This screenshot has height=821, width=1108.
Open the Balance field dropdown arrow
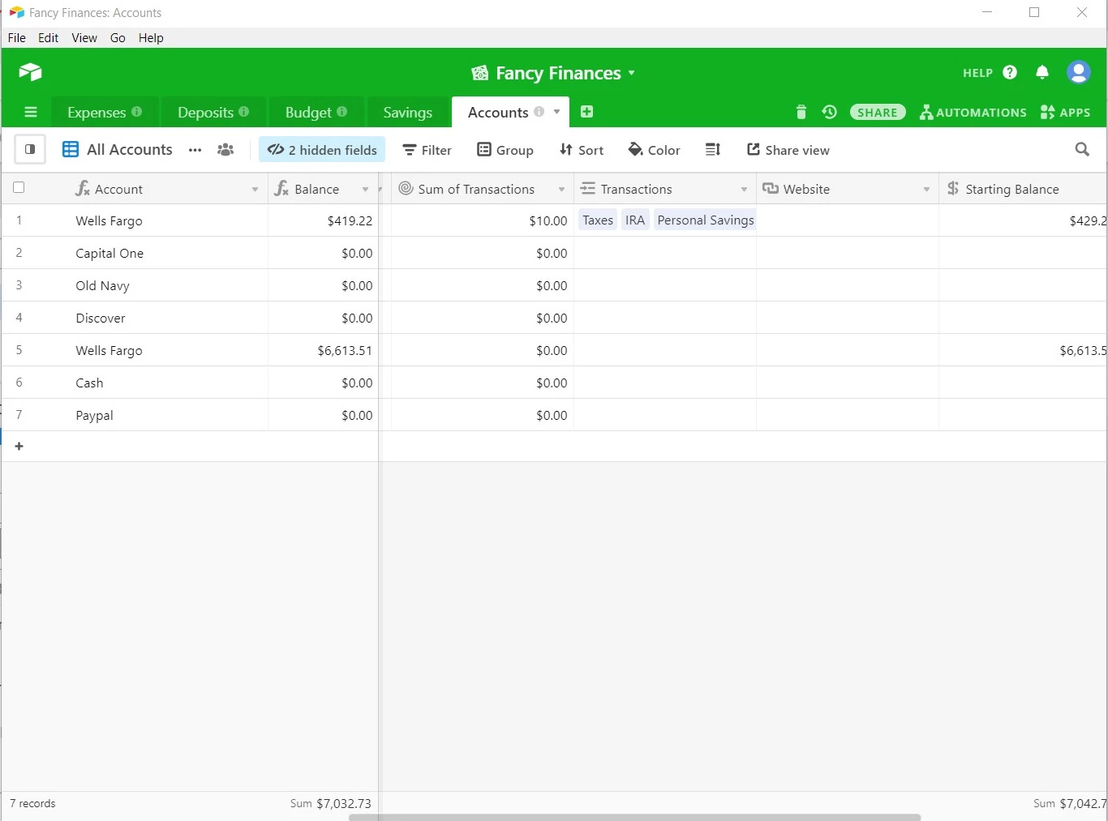pyautogui.click(x=365, y=189)
